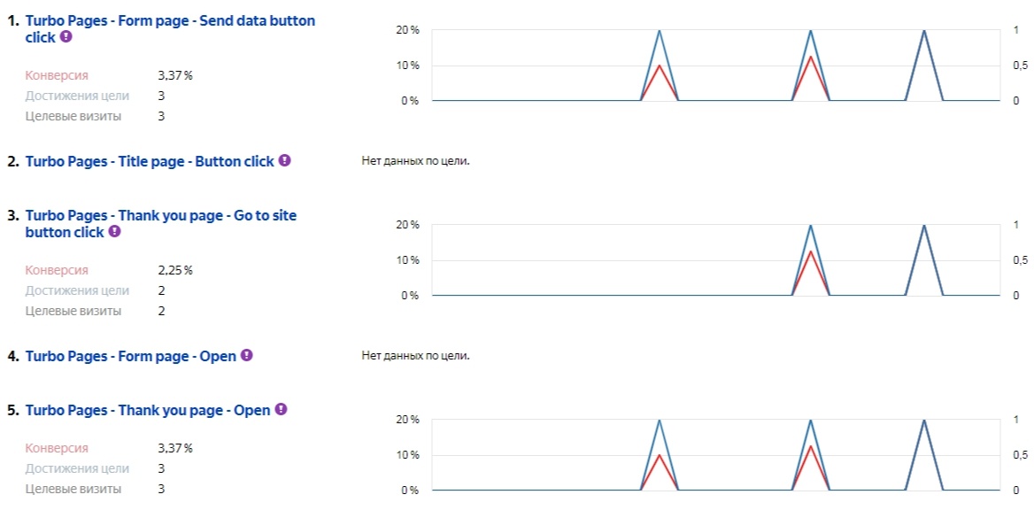This screenshot has width=1034, height=510.
Task: Open Turbo Pages - Form page - Open goal
Action: point(131,356)
